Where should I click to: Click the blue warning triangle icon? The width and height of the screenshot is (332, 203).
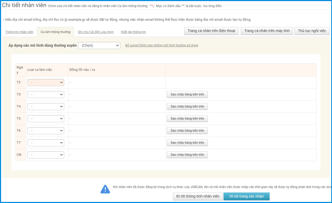click(x=105, y=189)
